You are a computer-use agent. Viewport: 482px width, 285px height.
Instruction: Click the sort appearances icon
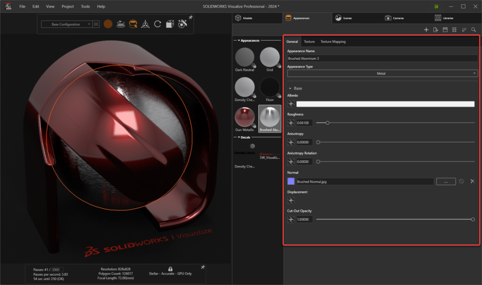[464, 30]
